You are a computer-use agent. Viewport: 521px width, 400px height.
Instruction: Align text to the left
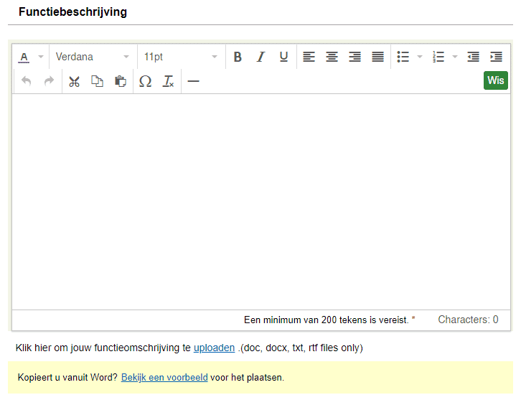pyautogui.click(x=309, y=57)
